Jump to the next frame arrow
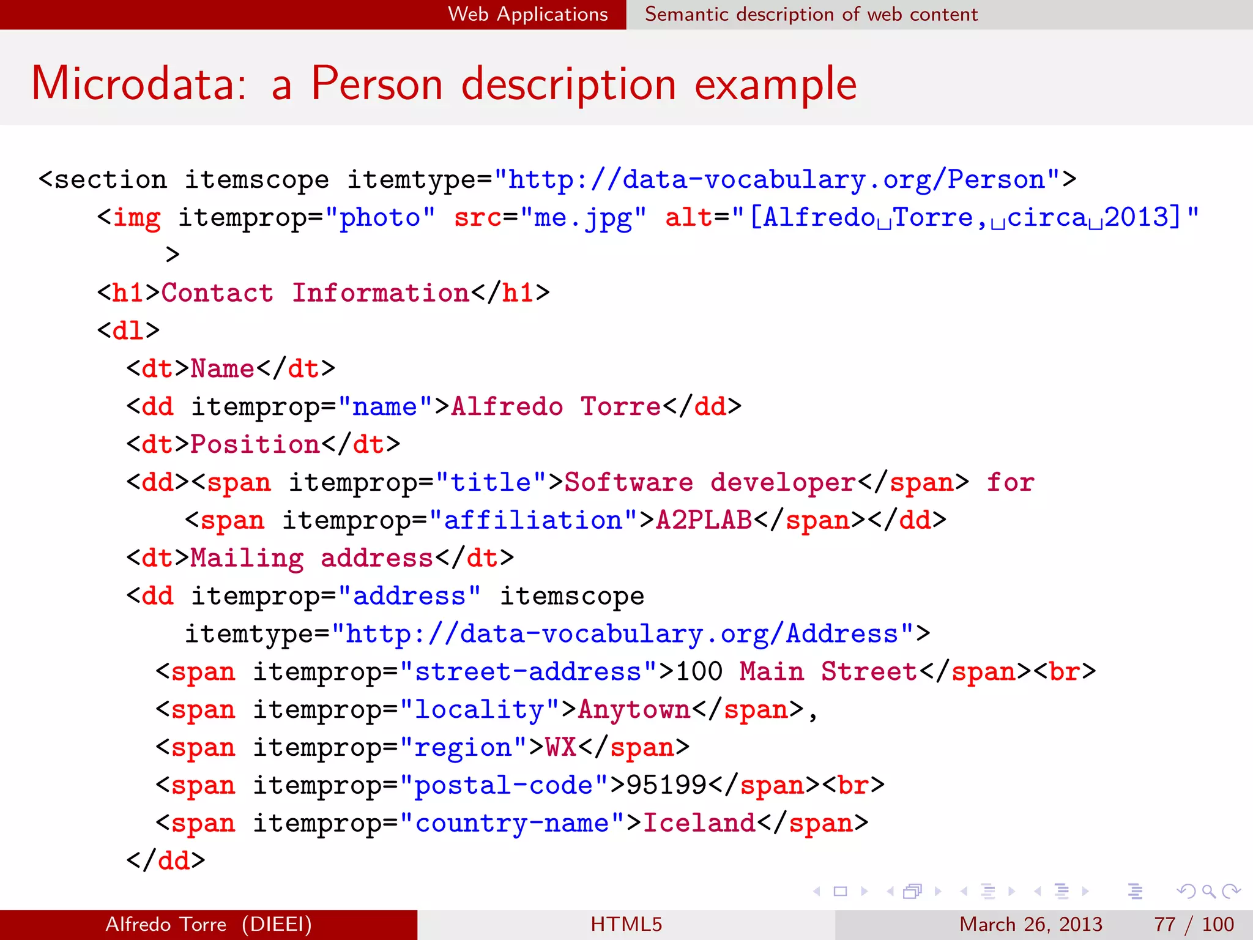Viewport: 1253px width, 940px height. click(x=938, y=891)
